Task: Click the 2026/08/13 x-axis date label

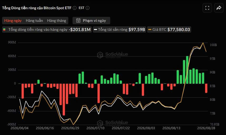Action: [x=171, y=128]
